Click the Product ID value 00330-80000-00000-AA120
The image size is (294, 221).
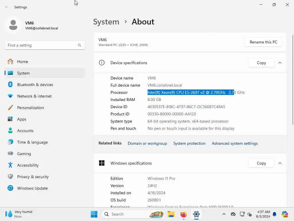click(x=172, y=114)
